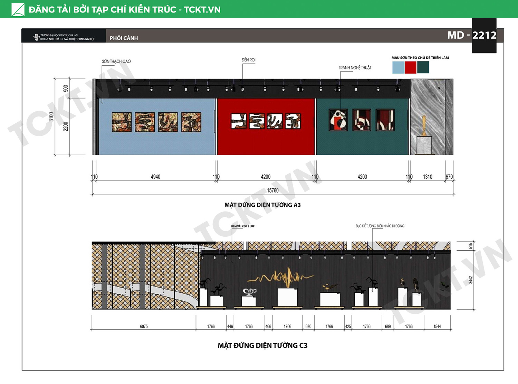Select the SƠN THẠCH CAO annotation

point(116,62)
